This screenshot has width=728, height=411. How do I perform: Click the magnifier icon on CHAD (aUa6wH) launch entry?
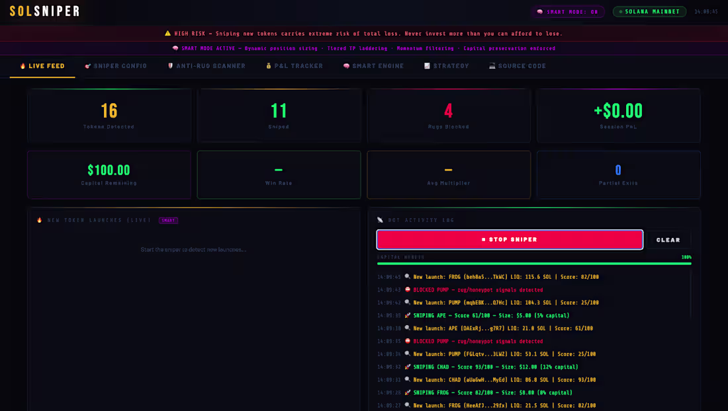pos(407,379)
